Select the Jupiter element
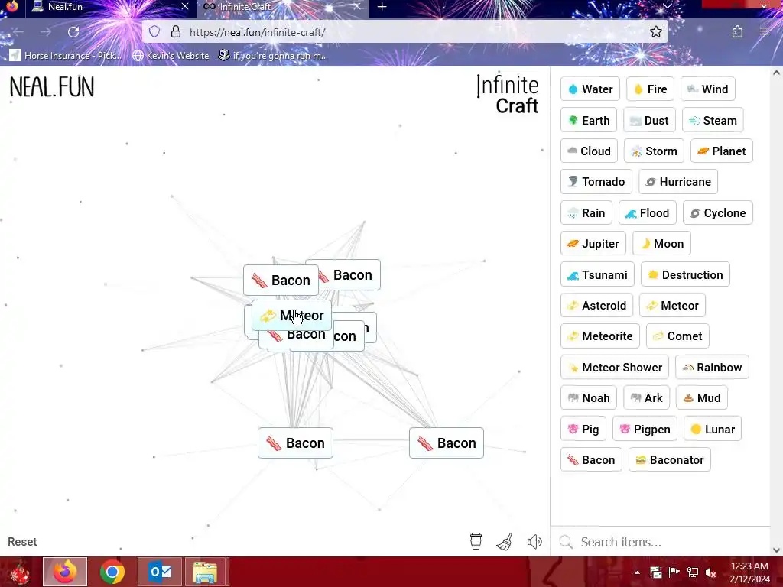This screenshot has width=783, height=587. click(593, 244)
